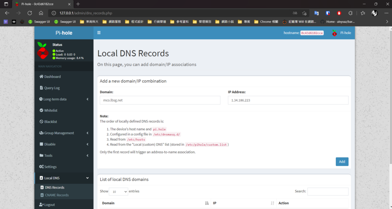Open the Pi-hole user menu at top right
392x209 pixels.
[342, 33]
